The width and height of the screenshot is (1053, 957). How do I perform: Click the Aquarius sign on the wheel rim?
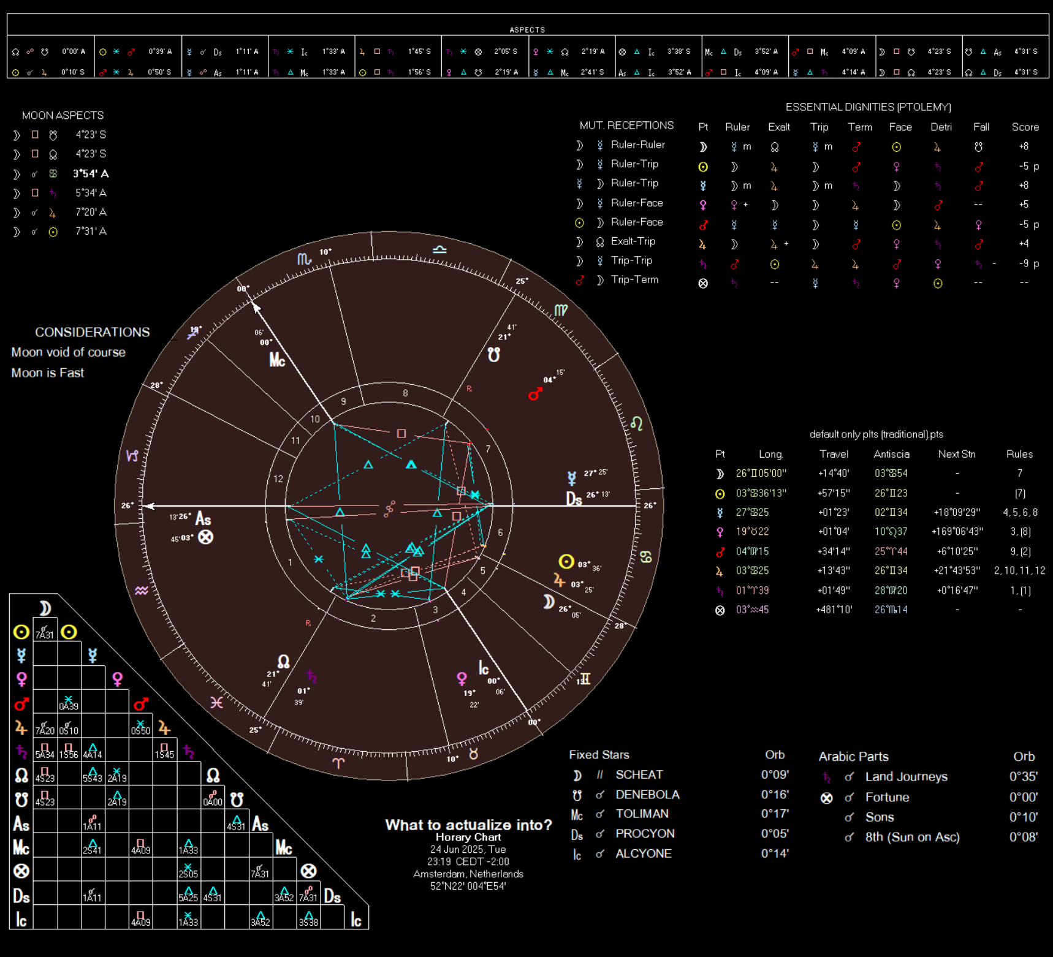142,591
